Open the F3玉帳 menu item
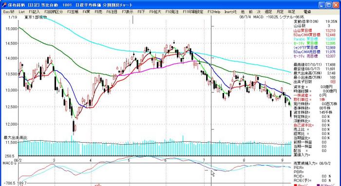Viewport: 341px width, 186px height. [73, 12]
